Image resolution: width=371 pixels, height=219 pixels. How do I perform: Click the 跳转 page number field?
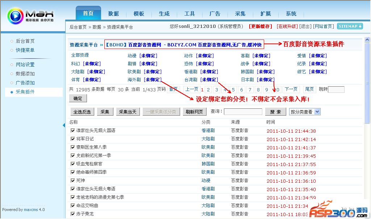[336, 89]
